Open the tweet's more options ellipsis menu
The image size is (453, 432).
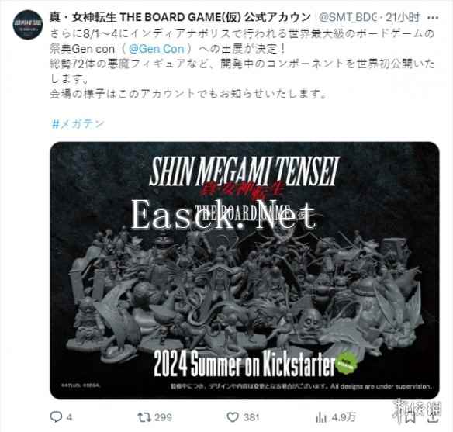click(433, 18)
